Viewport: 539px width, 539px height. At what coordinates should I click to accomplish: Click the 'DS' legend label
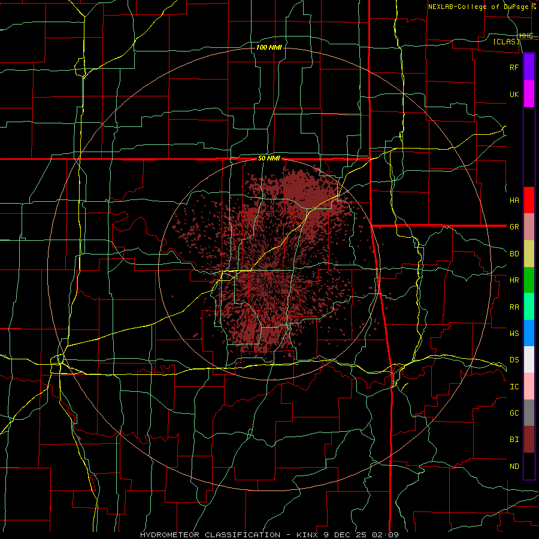coord(514,359)
